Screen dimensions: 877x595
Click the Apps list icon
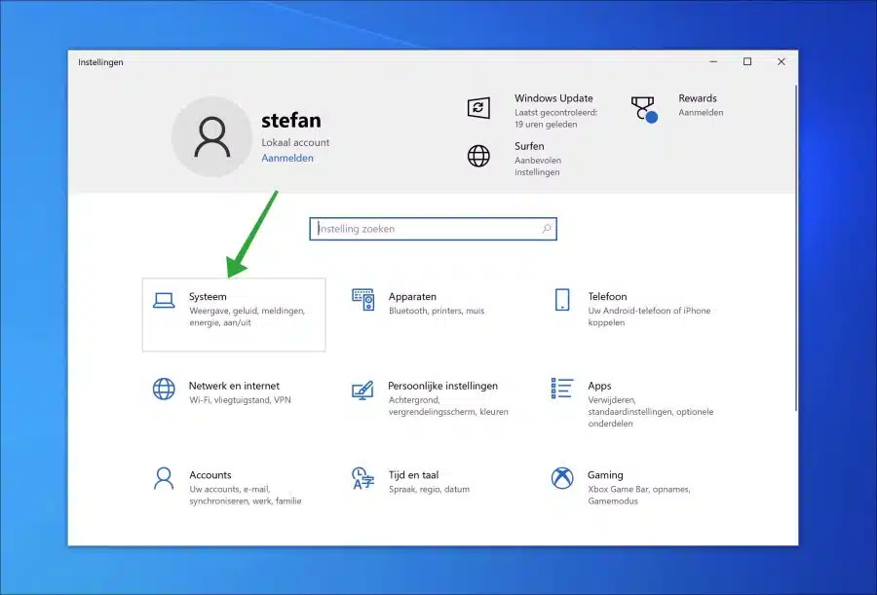[x=562, y=389]
